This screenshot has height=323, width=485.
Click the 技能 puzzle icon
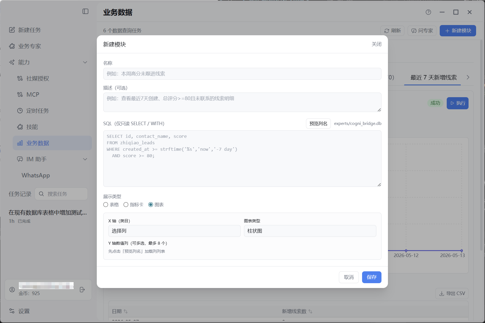(20, 127)
